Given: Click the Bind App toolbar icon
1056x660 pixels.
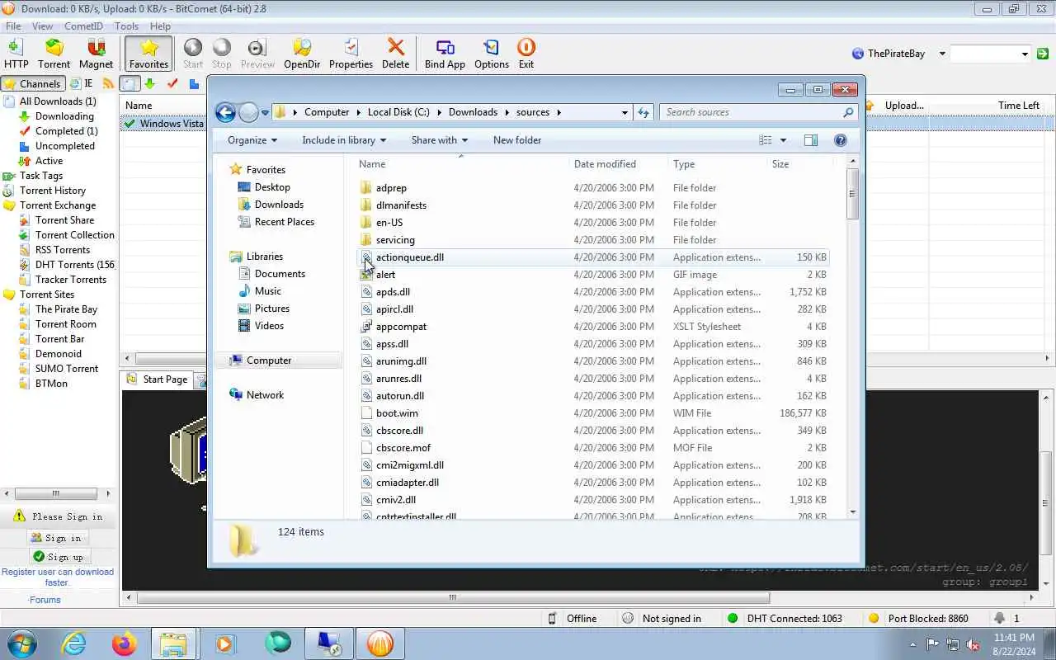Looking at the screenshot, I should pos(445,54).
